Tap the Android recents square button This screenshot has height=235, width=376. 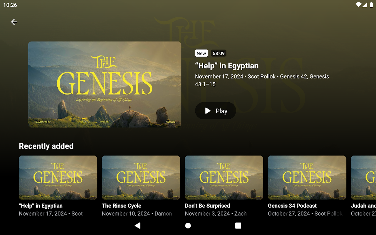coord(238,225)
